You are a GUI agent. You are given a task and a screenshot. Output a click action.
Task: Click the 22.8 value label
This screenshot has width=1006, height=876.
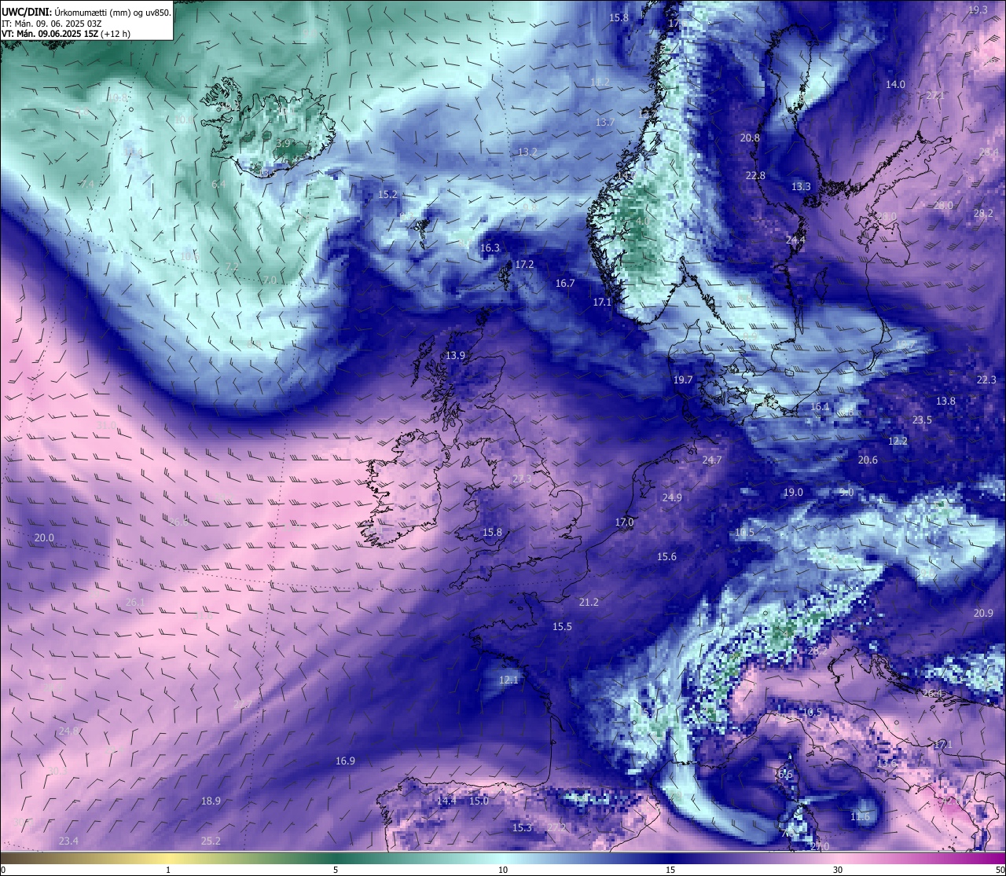click(x=755, y=176)
